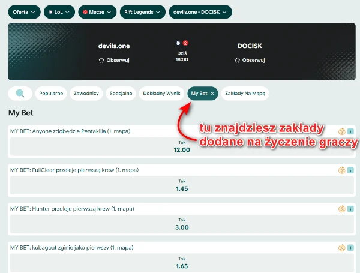Screen dimensions: 360x273
Task: Expand the LoL game selector
Action: (59, 12)
